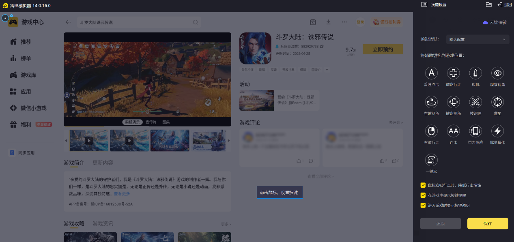Screen dimensions: 514x242
Task: Click 查看更多 in game description
Action: [x=122, y=194]
